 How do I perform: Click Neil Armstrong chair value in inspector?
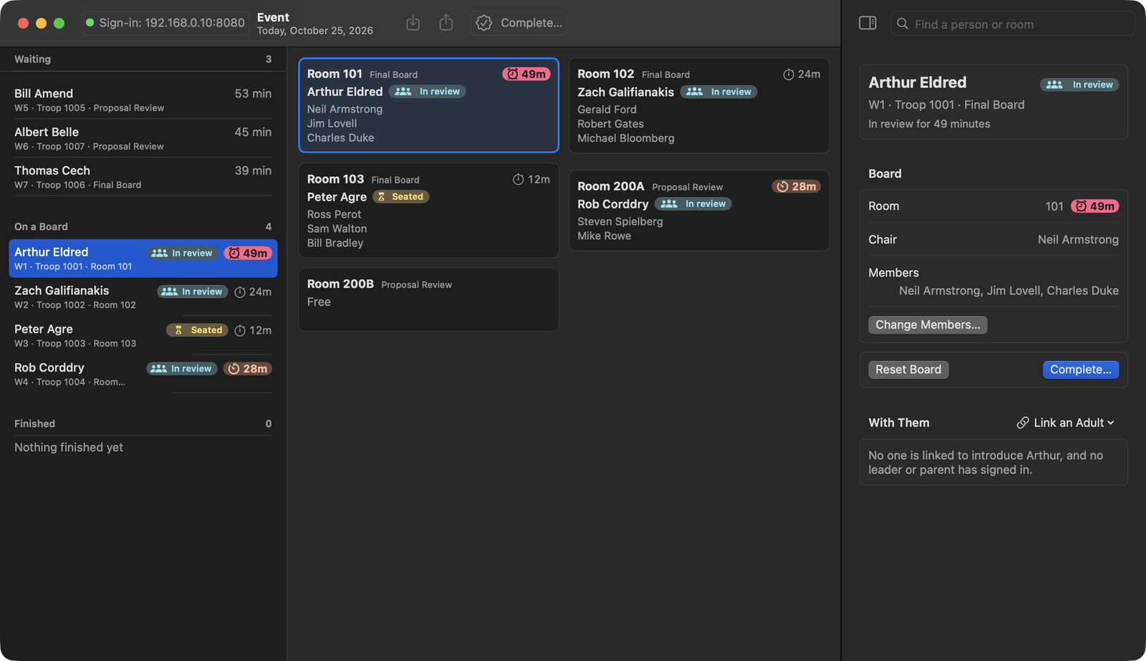click(1078, 240)
